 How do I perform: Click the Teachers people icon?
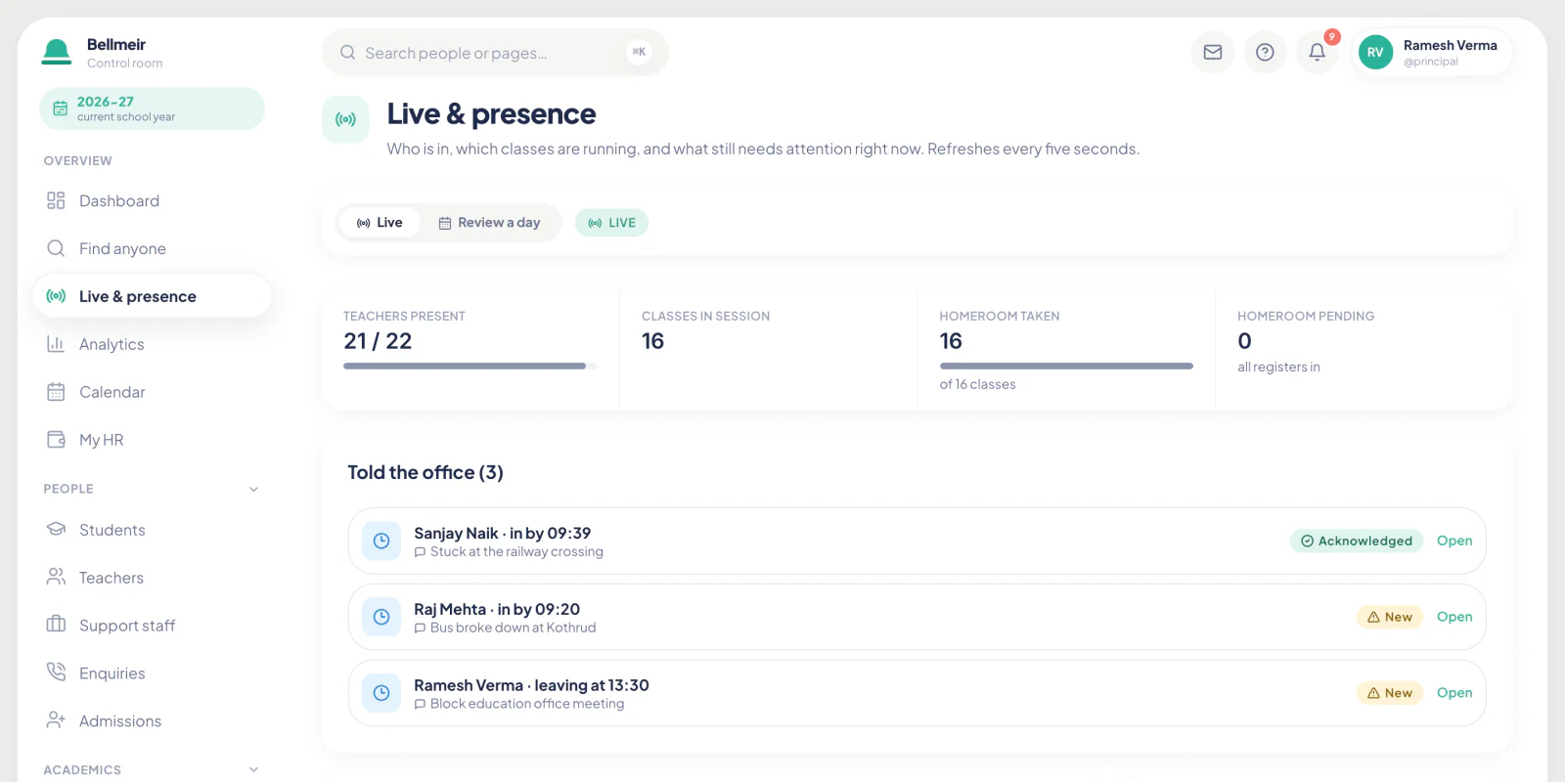pos(56,578)
